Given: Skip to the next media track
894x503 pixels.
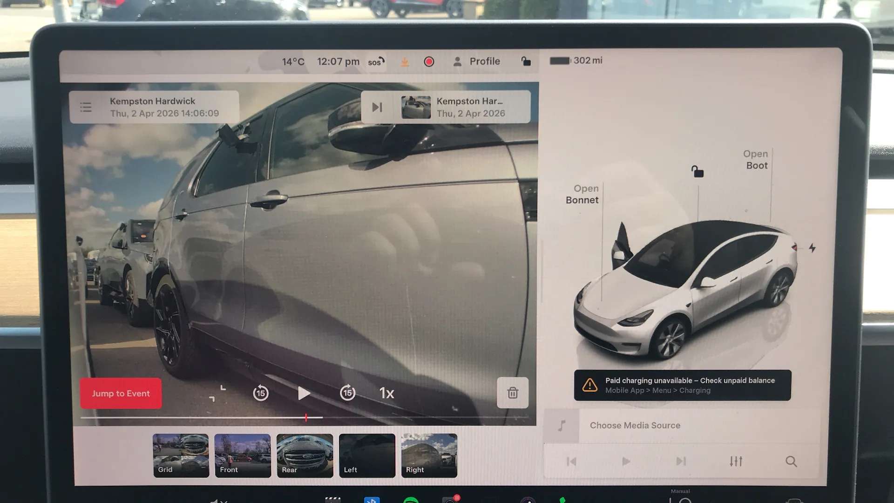Looking at the screenshot, I should click(681, 461).
